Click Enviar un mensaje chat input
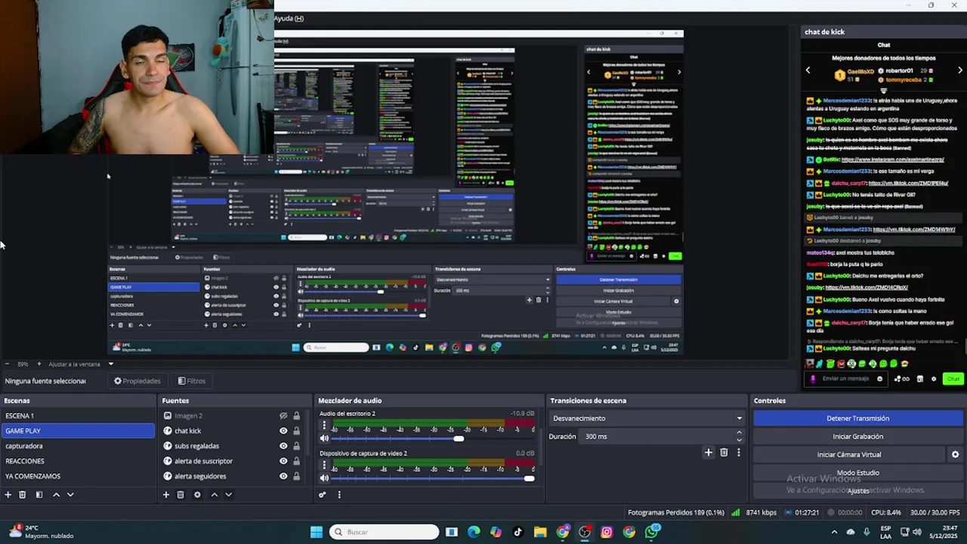967x544 pixels. [x=845, y=379]
